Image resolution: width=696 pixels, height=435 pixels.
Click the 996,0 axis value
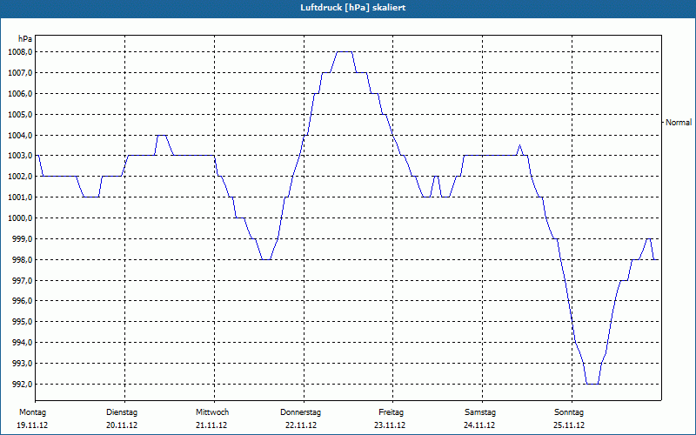coord(22,301)
